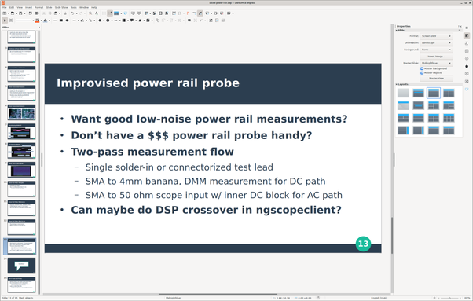Click the Stars and Banners shape icon

[x=140, y=20]
